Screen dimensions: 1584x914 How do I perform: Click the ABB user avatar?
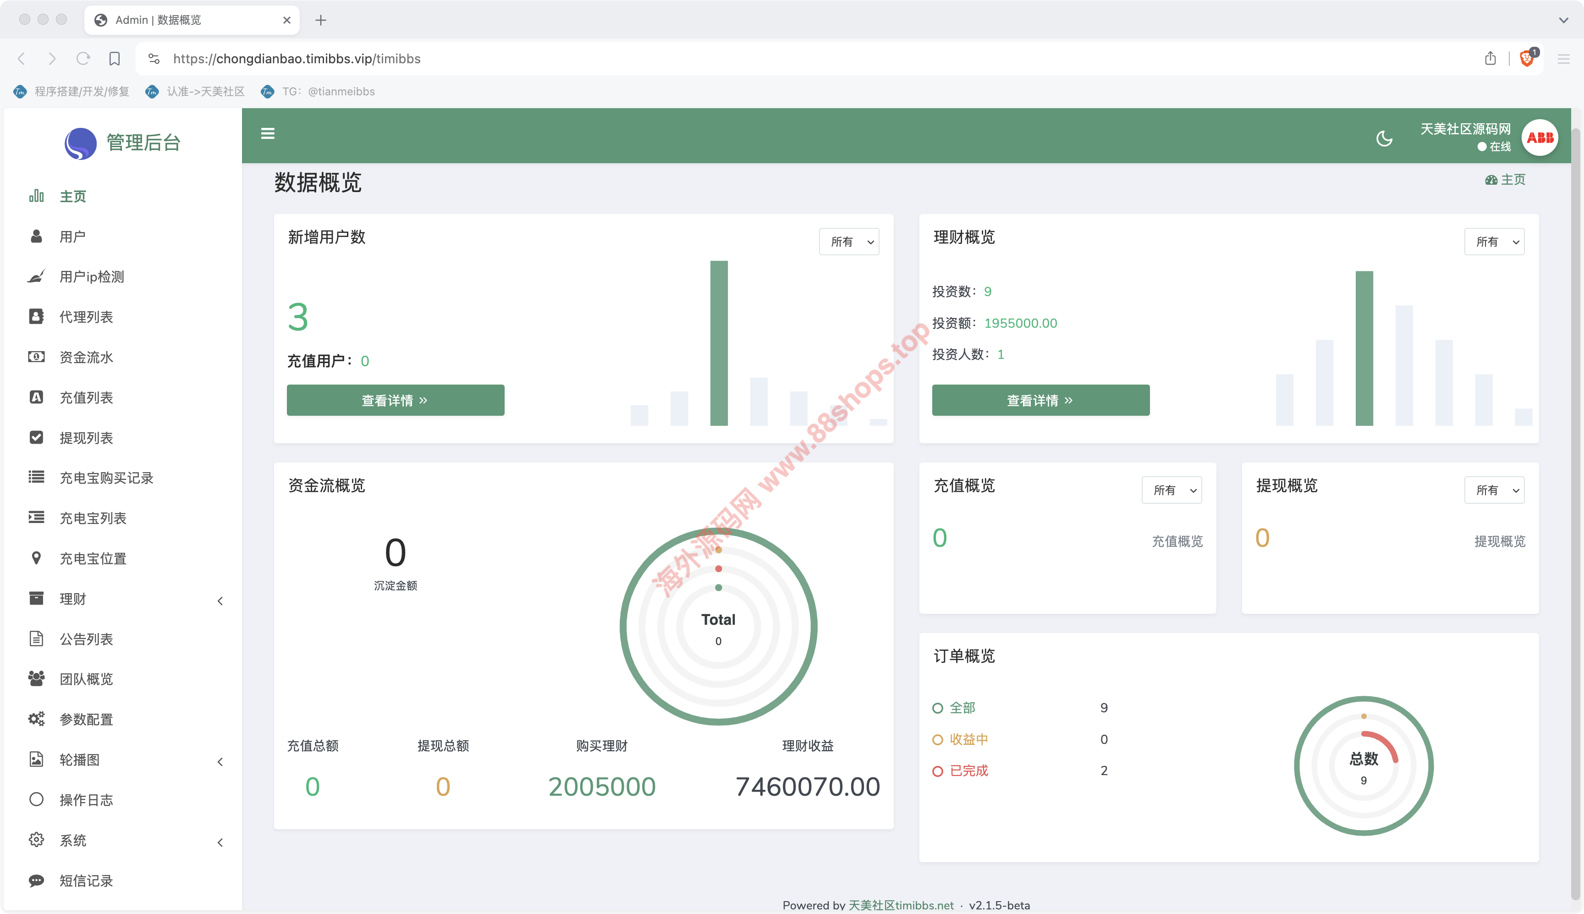[1540, 138]
